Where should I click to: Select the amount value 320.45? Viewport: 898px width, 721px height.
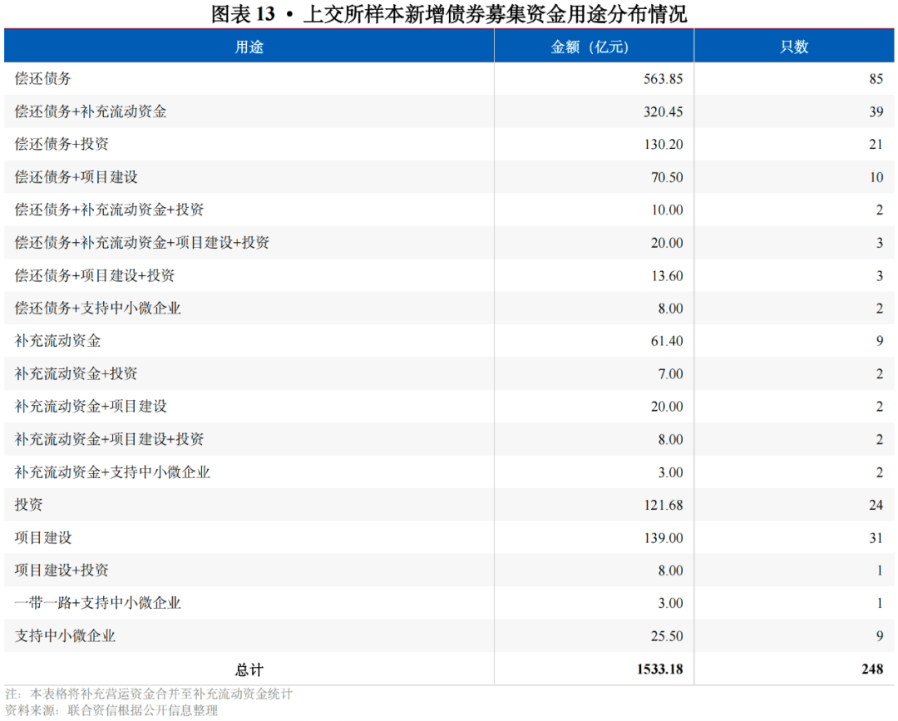(663, 111)
